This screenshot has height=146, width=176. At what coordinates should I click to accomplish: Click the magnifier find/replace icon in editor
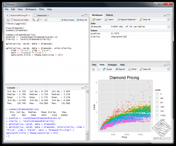tap(34, 20)
